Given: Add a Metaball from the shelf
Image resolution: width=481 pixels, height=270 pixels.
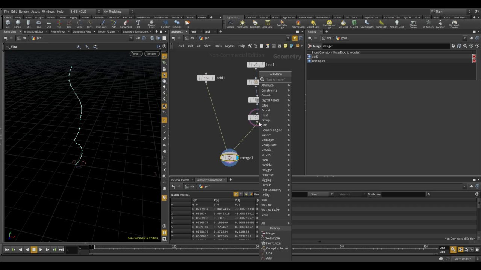Looking at the screenshot, I should coord(177,24).
